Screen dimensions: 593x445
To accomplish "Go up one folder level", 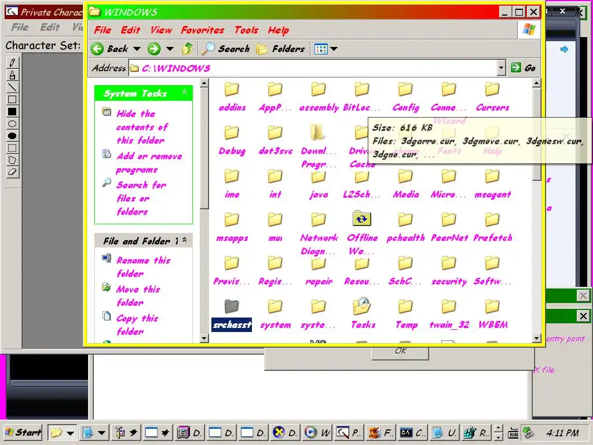I will click(188, 49).
